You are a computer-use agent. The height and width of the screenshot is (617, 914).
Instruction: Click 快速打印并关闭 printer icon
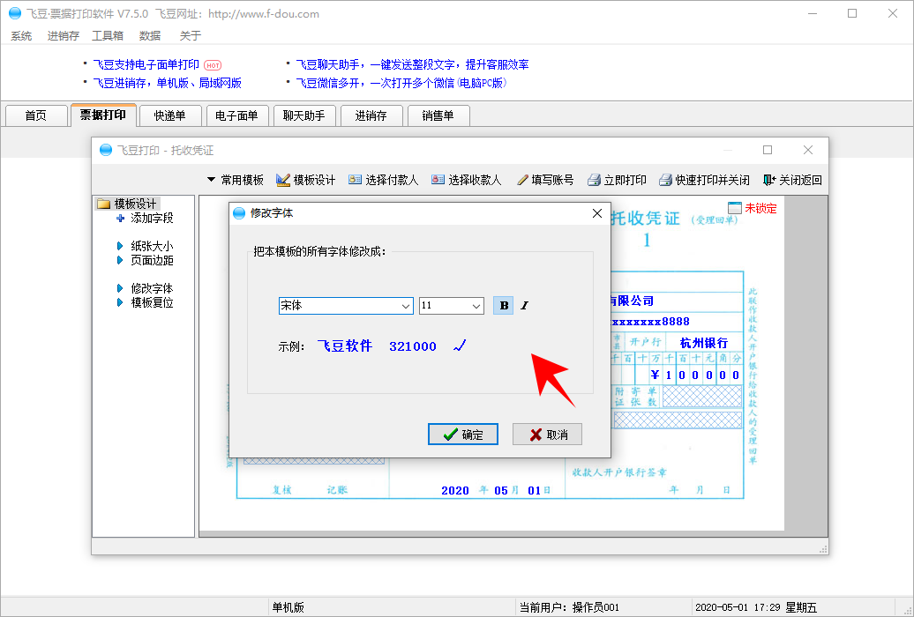tap(666, 180)
